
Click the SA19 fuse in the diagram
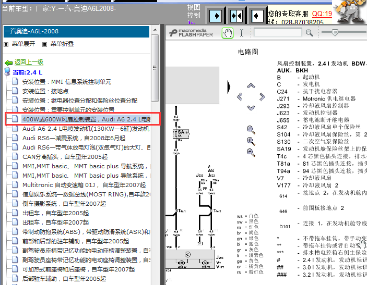pyautogui.click(x=181, y=133)
